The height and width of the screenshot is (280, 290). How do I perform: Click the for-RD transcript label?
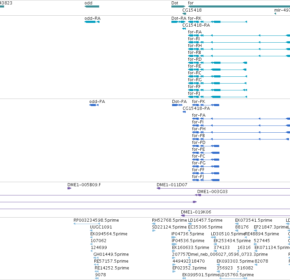[x=195, y=59]
